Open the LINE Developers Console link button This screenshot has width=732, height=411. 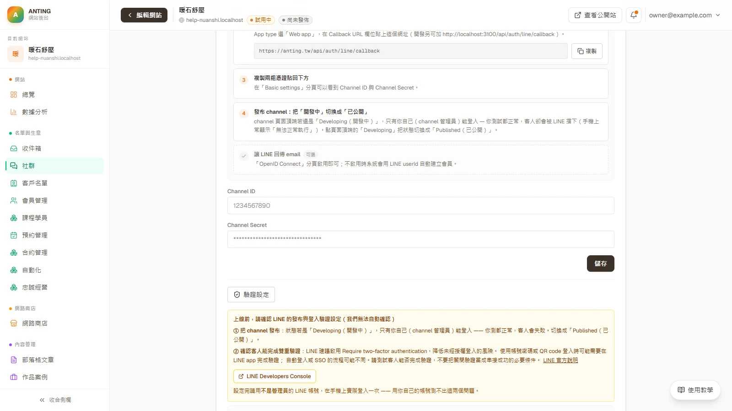(274, 376)
